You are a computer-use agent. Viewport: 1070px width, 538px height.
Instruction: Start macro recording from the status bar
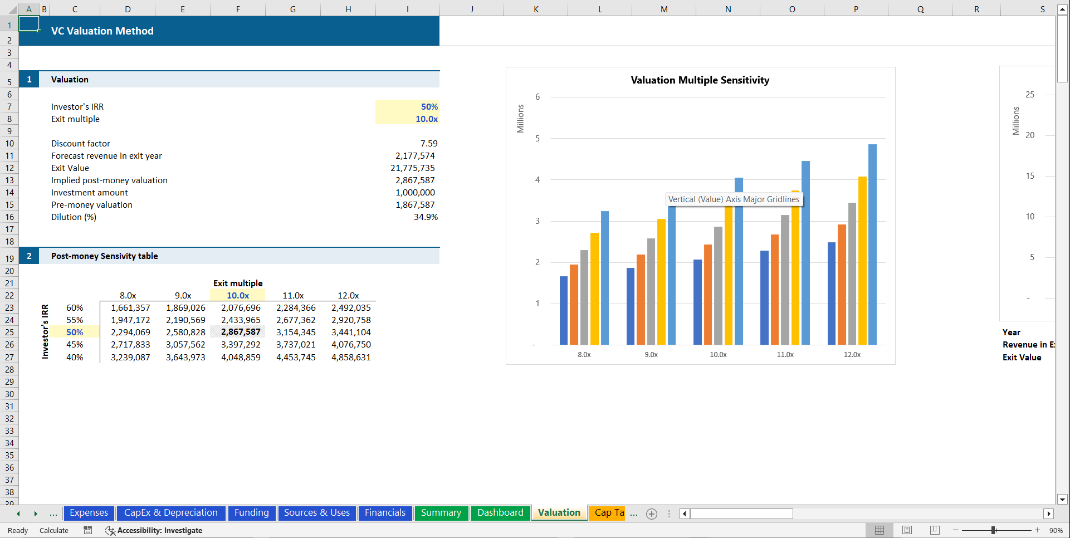pos(87,530)
